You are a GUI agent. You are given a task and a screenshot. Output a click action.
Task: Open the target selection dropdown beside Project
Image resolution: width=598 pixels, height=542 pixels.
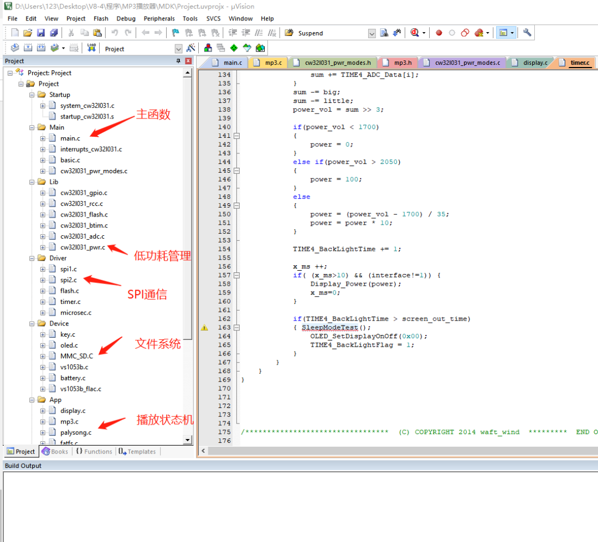(x=178, y=48)
